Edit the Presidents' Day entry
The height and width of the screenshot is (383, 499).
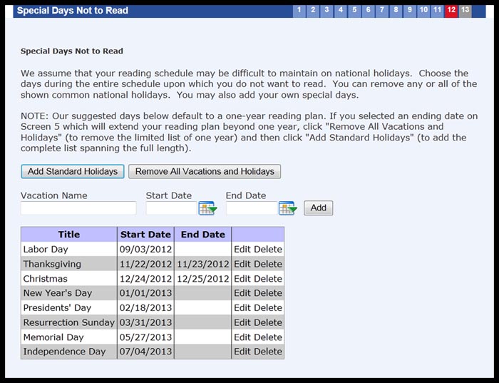point(242,308)
